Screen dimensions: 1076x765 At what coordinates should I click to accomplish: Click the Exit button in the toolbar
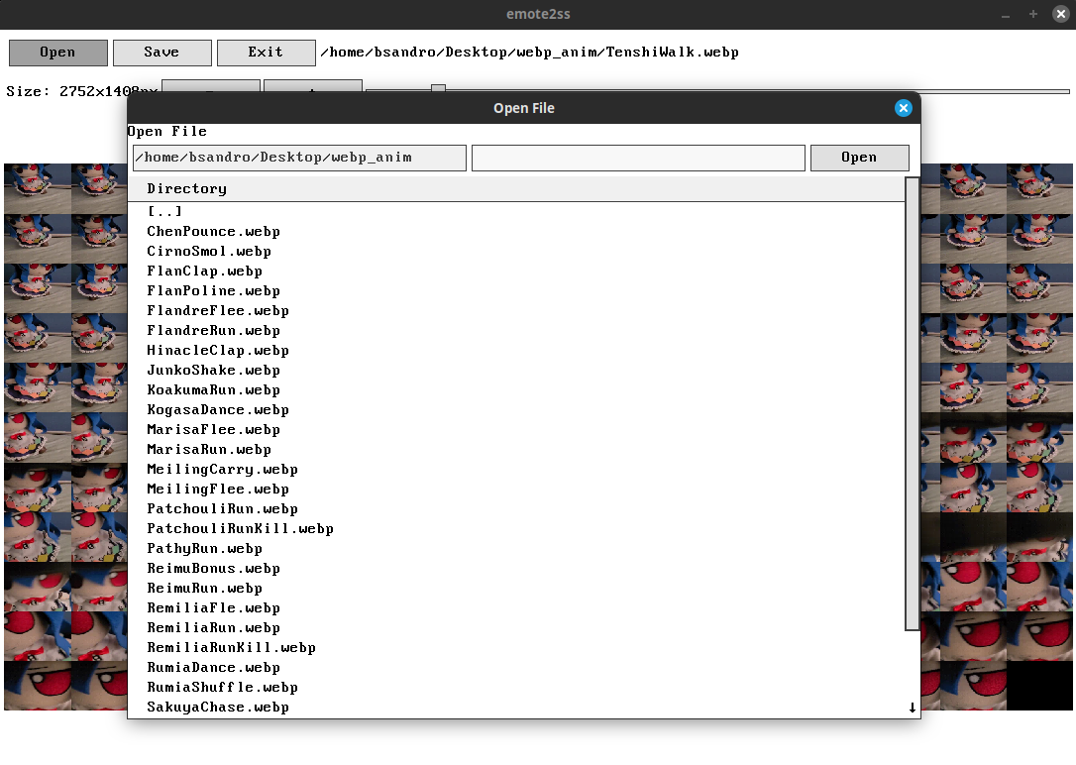pyautogui.click(x=266, y=52)
